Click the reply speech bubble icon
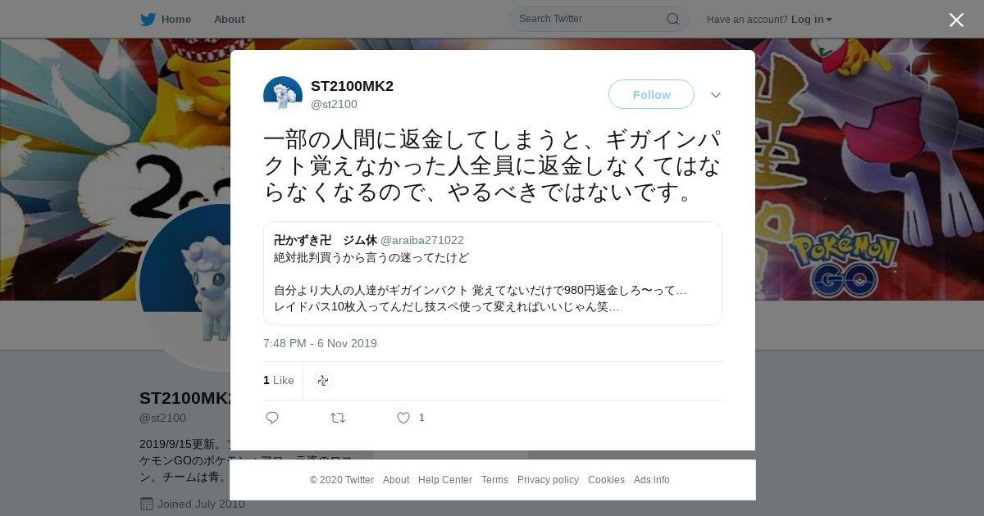Screen dimensions: 984x516 coord(272,418)
